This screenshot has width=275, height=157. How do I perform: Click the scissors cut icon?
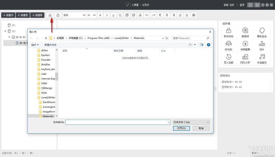pyautogui.click(x=140, y=15)
